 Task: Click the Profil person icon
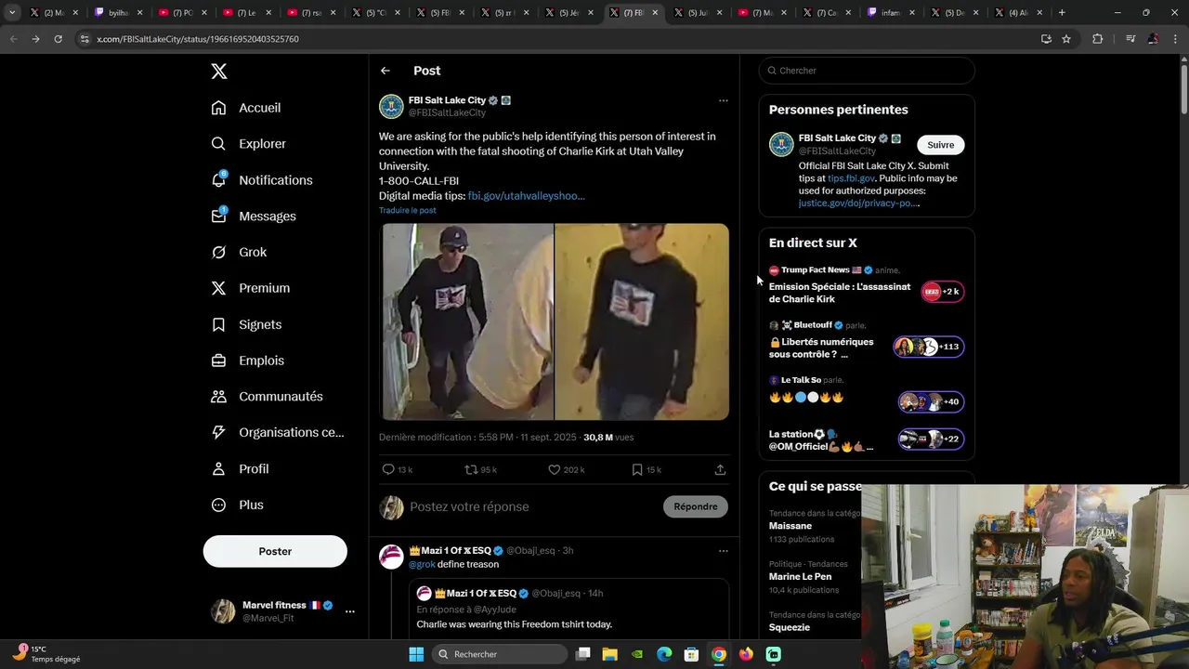coord(218,469)
